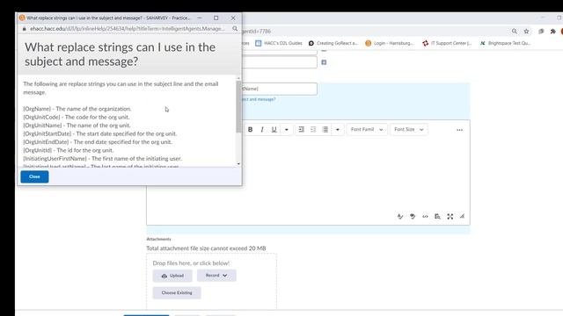Viewport: 563px width, 316px height.
Task: Click the help popup vertical scrollbar thumb
Action: (238, 107)
